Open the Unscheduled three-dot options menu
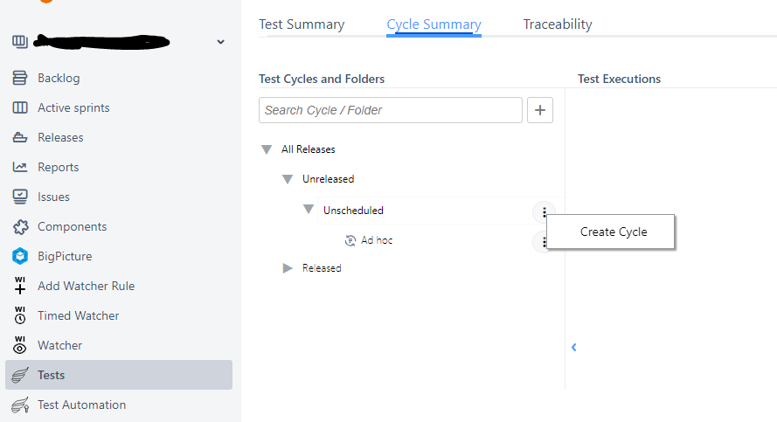Image resolution: width=777 pixels, height=422 pixels. [544, 211]
